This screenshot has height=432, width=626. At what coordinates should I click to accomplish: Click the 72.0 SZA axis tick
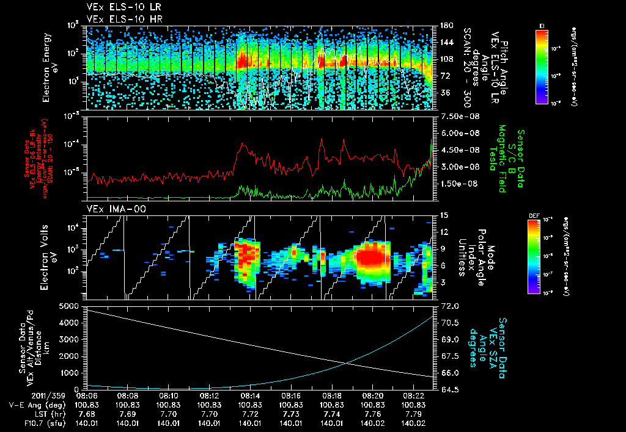click(449, 306)
